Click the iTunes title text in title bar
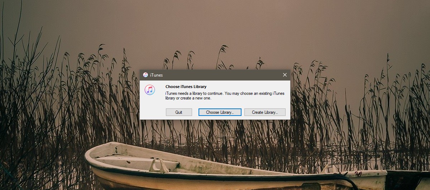The image size is (430, 190). tap(156, 75)
